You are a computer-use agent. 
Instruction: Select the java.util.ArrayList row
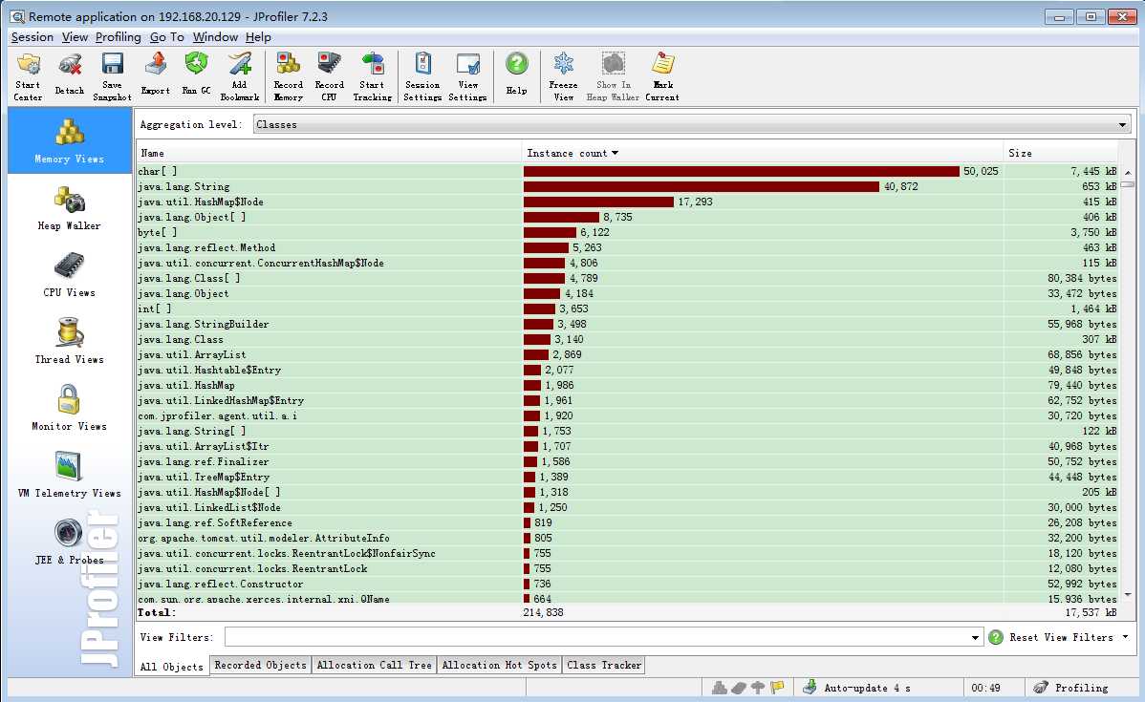click(628, 354)
